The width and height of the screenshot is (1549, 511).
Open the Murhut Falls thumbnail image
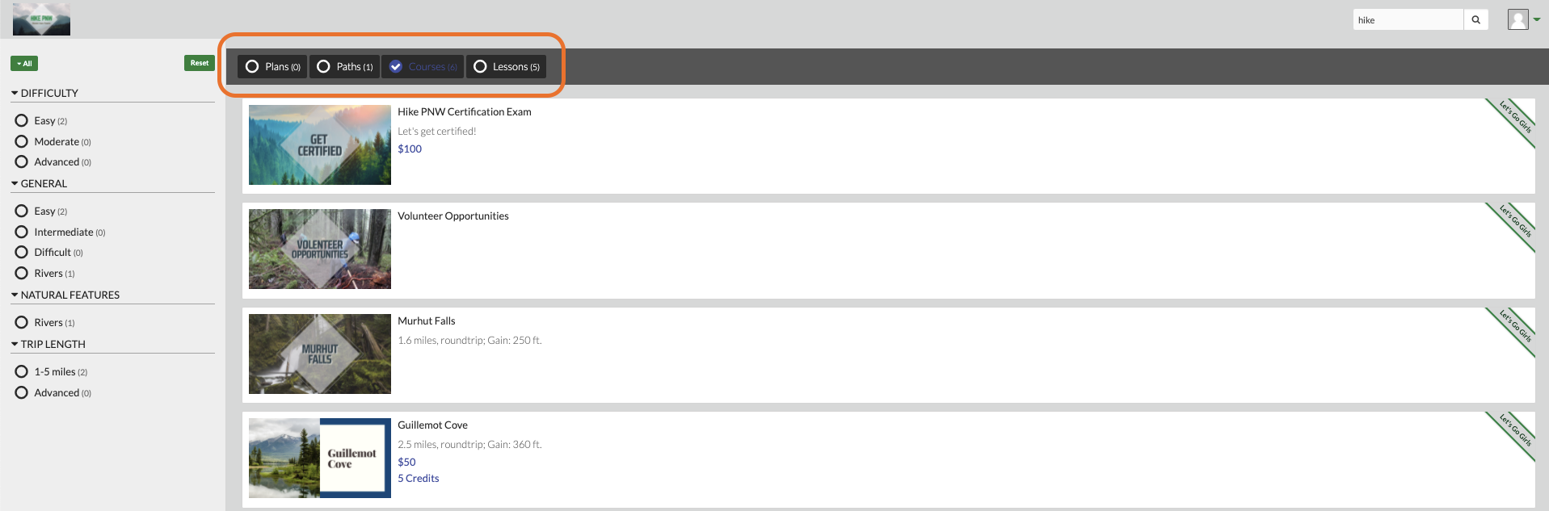point(320,354)
